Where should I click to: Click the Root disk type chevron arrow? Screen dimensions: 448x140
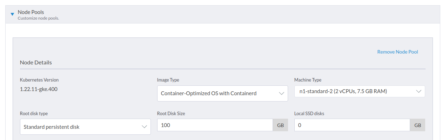144,127
